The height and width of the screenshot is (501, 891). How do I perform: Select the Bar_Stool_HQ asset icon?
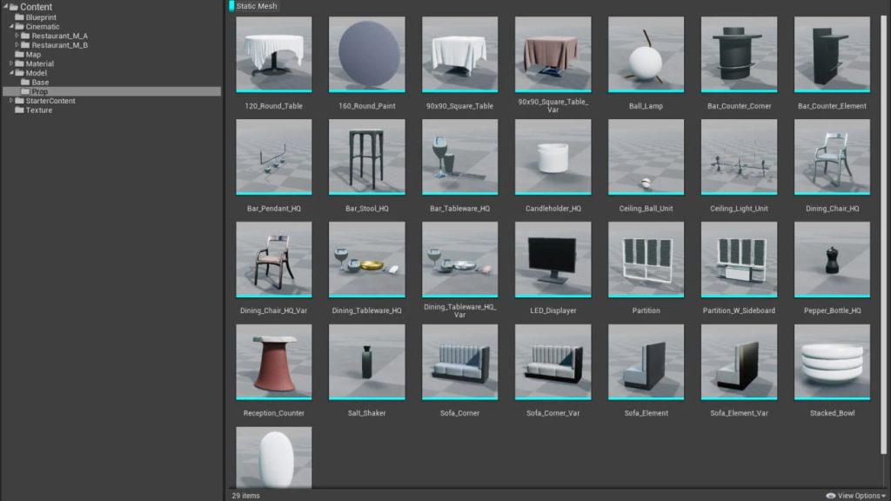[366, 157]
